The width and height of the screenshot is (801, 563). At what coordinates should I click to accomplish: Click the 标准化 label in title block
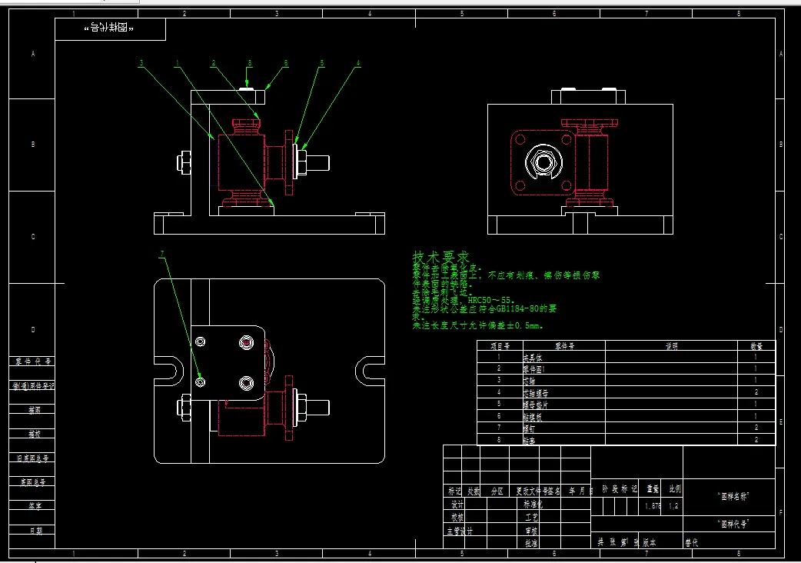(533, 505)
